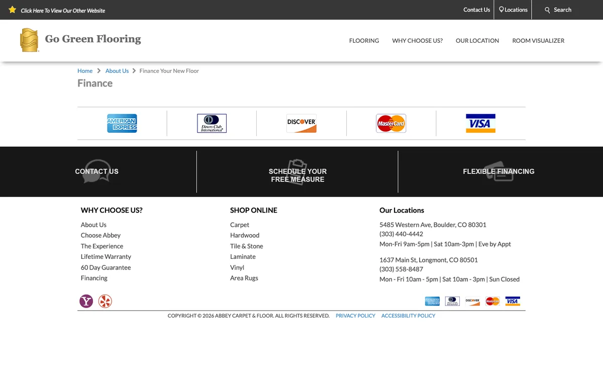Open Lifetime Warranty footer link
Screen dimensions: 603x377
coord(106,257)
